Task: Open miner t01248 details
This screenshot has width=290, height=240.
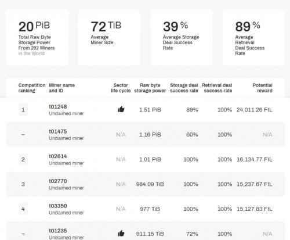Action: click(58, 106)
